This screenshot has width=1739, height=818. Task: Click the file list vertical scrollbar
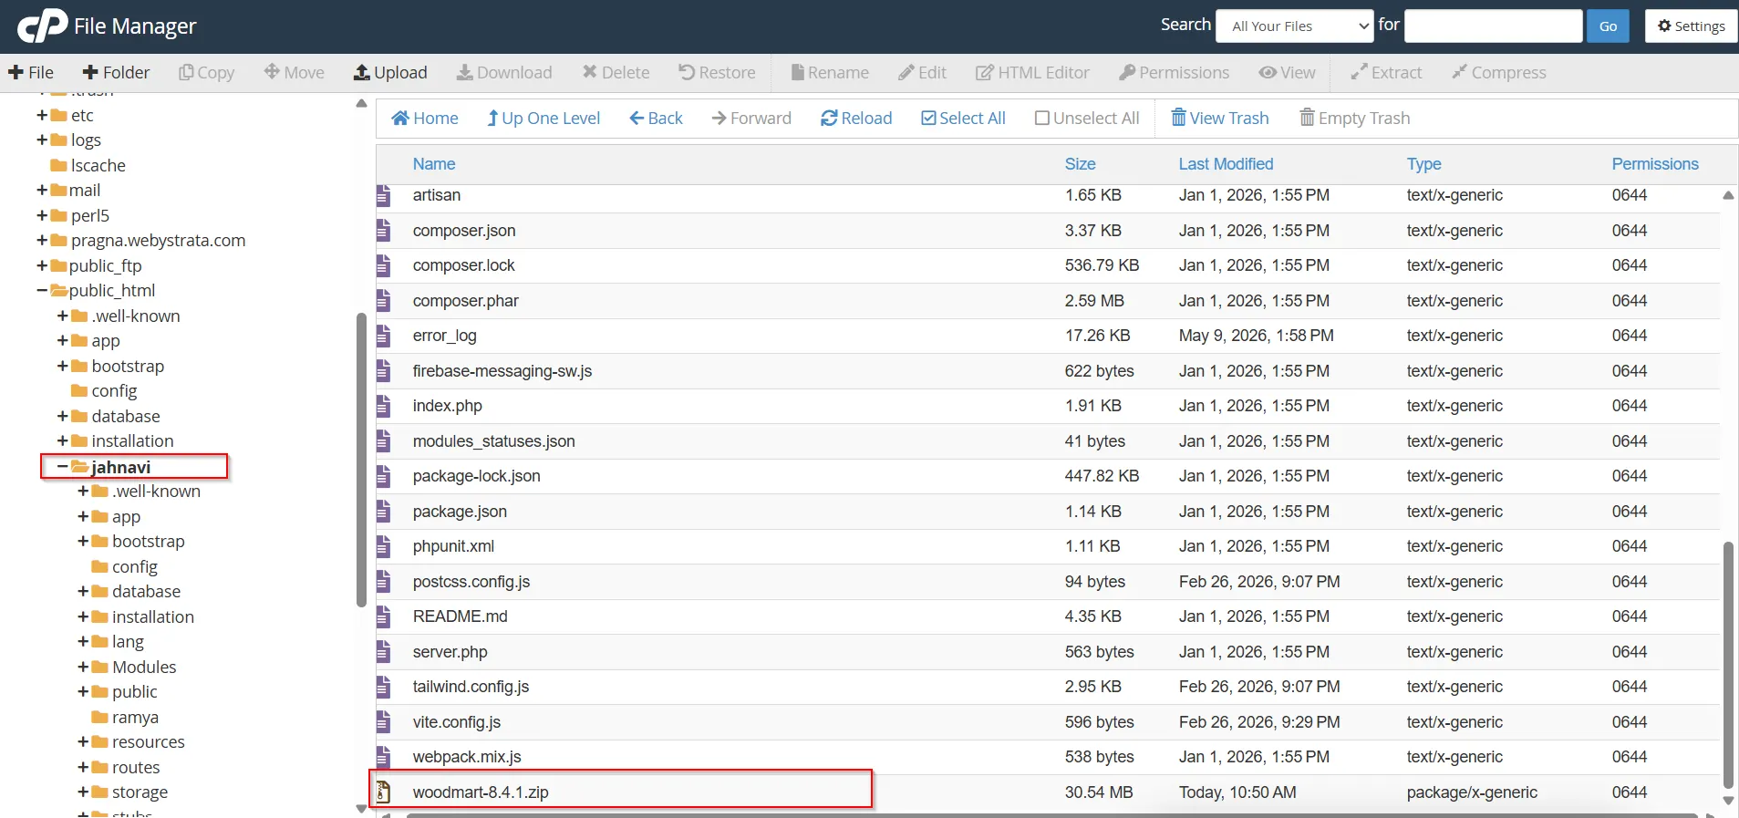pos(1728,664)
